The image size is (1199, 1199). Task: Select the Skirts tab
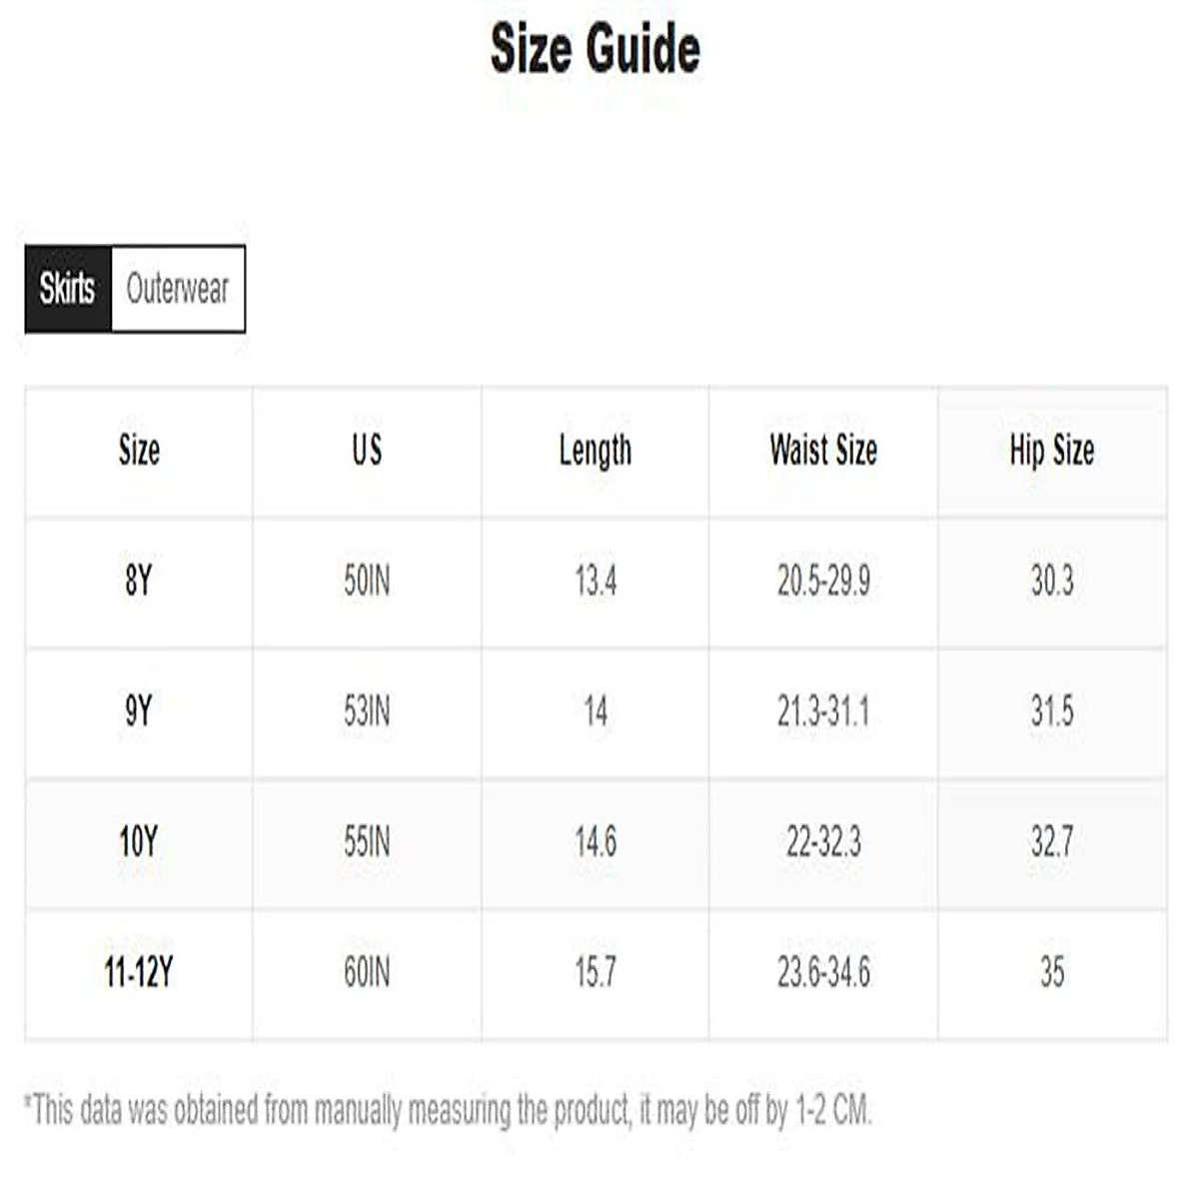click(68, 289)
